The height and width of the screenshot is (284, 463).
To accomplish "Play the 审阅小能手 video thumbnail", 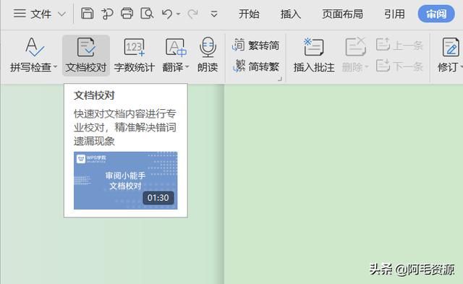I will [125, 181].
